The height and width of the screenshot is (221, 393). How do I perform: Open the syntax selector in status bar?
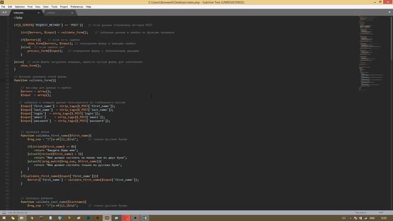click(381, 212)
